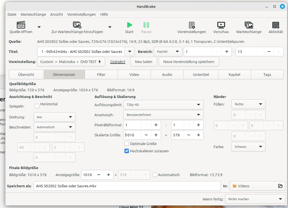
Task: Open the Drehung dropdown
Action: click(54, 117)
